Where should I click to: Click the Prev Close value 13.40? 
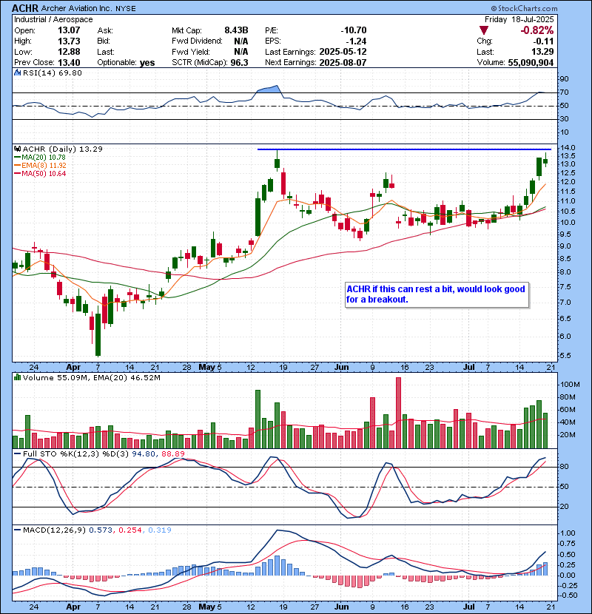tap(69, 63)
